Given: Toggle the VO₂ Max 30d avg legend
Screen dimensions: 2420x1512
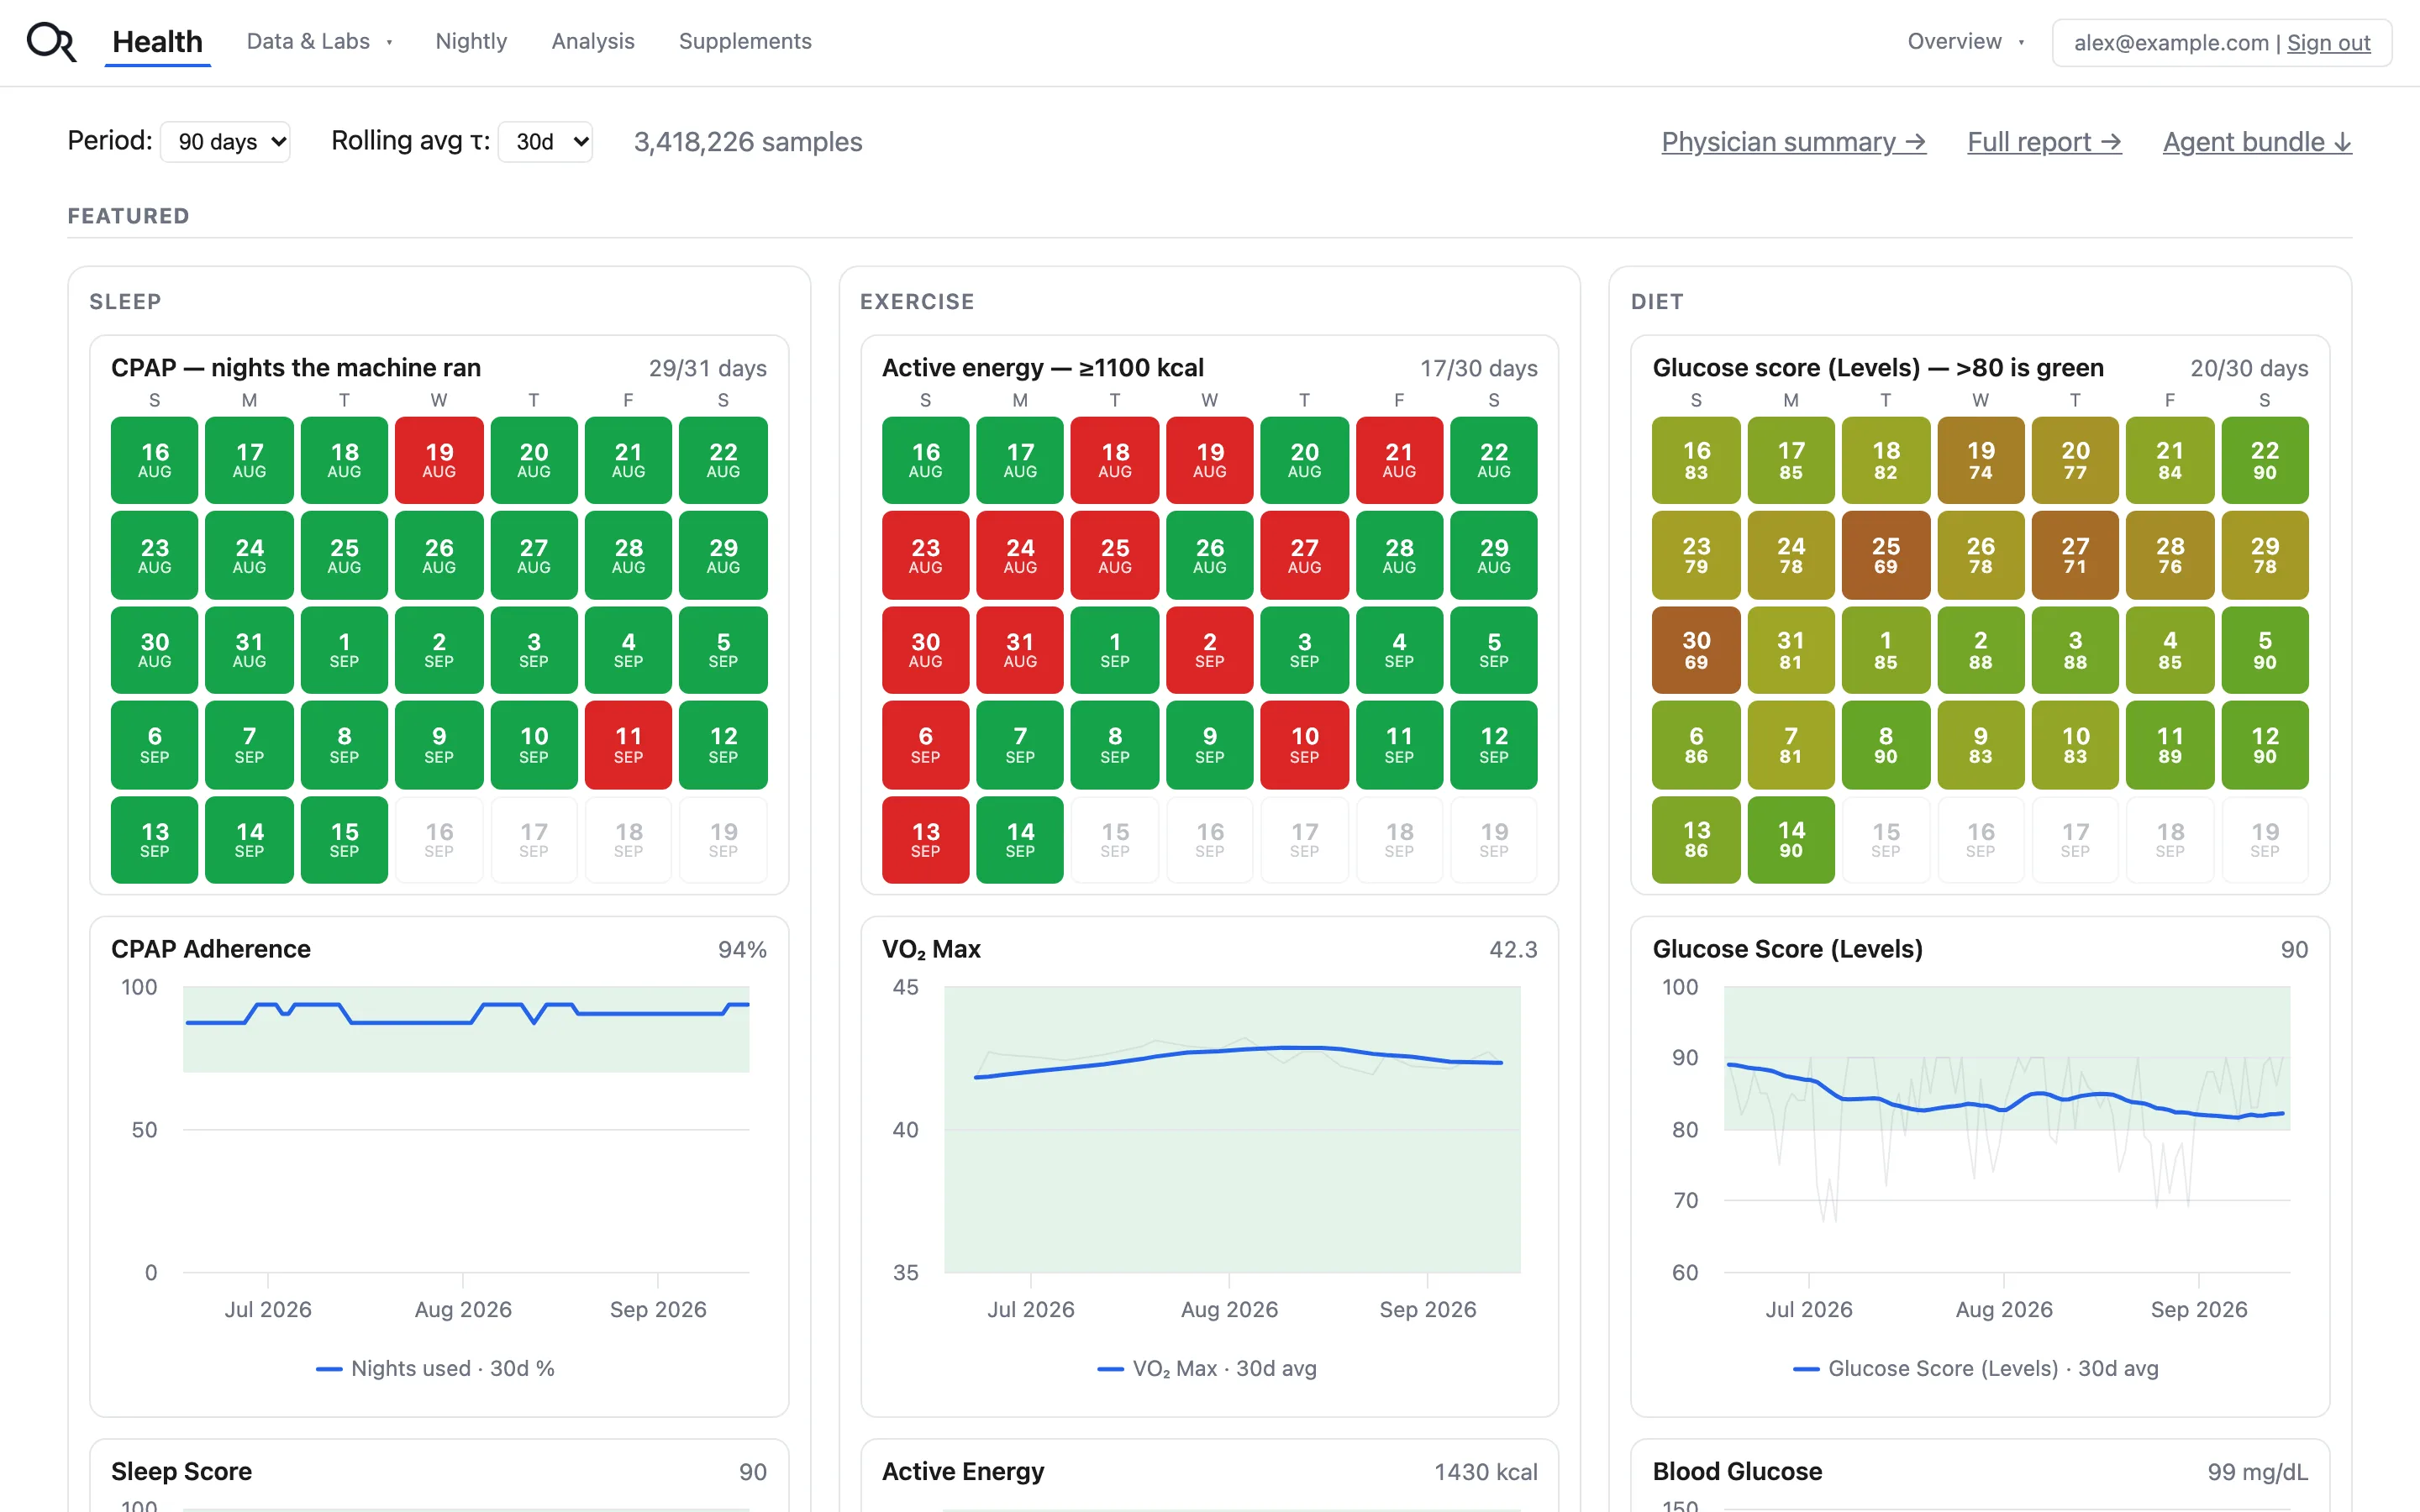Looking at the screenshot, I should click(x=1207, y=1368).
